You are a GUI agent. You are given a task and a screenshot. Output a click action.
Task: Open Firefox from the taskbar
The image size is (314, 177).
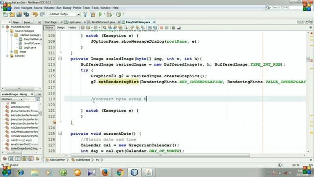pos(105,173)
